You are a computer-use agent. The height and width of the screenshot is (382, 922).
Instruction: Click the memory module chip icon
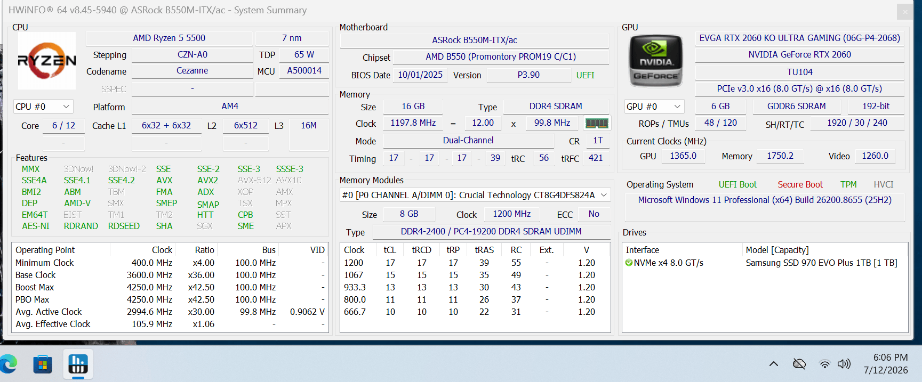[x=597, y=124]
